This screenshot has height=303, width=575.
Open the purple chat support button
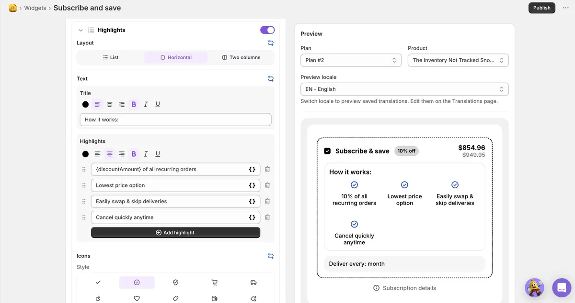pyautogui.click(x=562, y=288)
